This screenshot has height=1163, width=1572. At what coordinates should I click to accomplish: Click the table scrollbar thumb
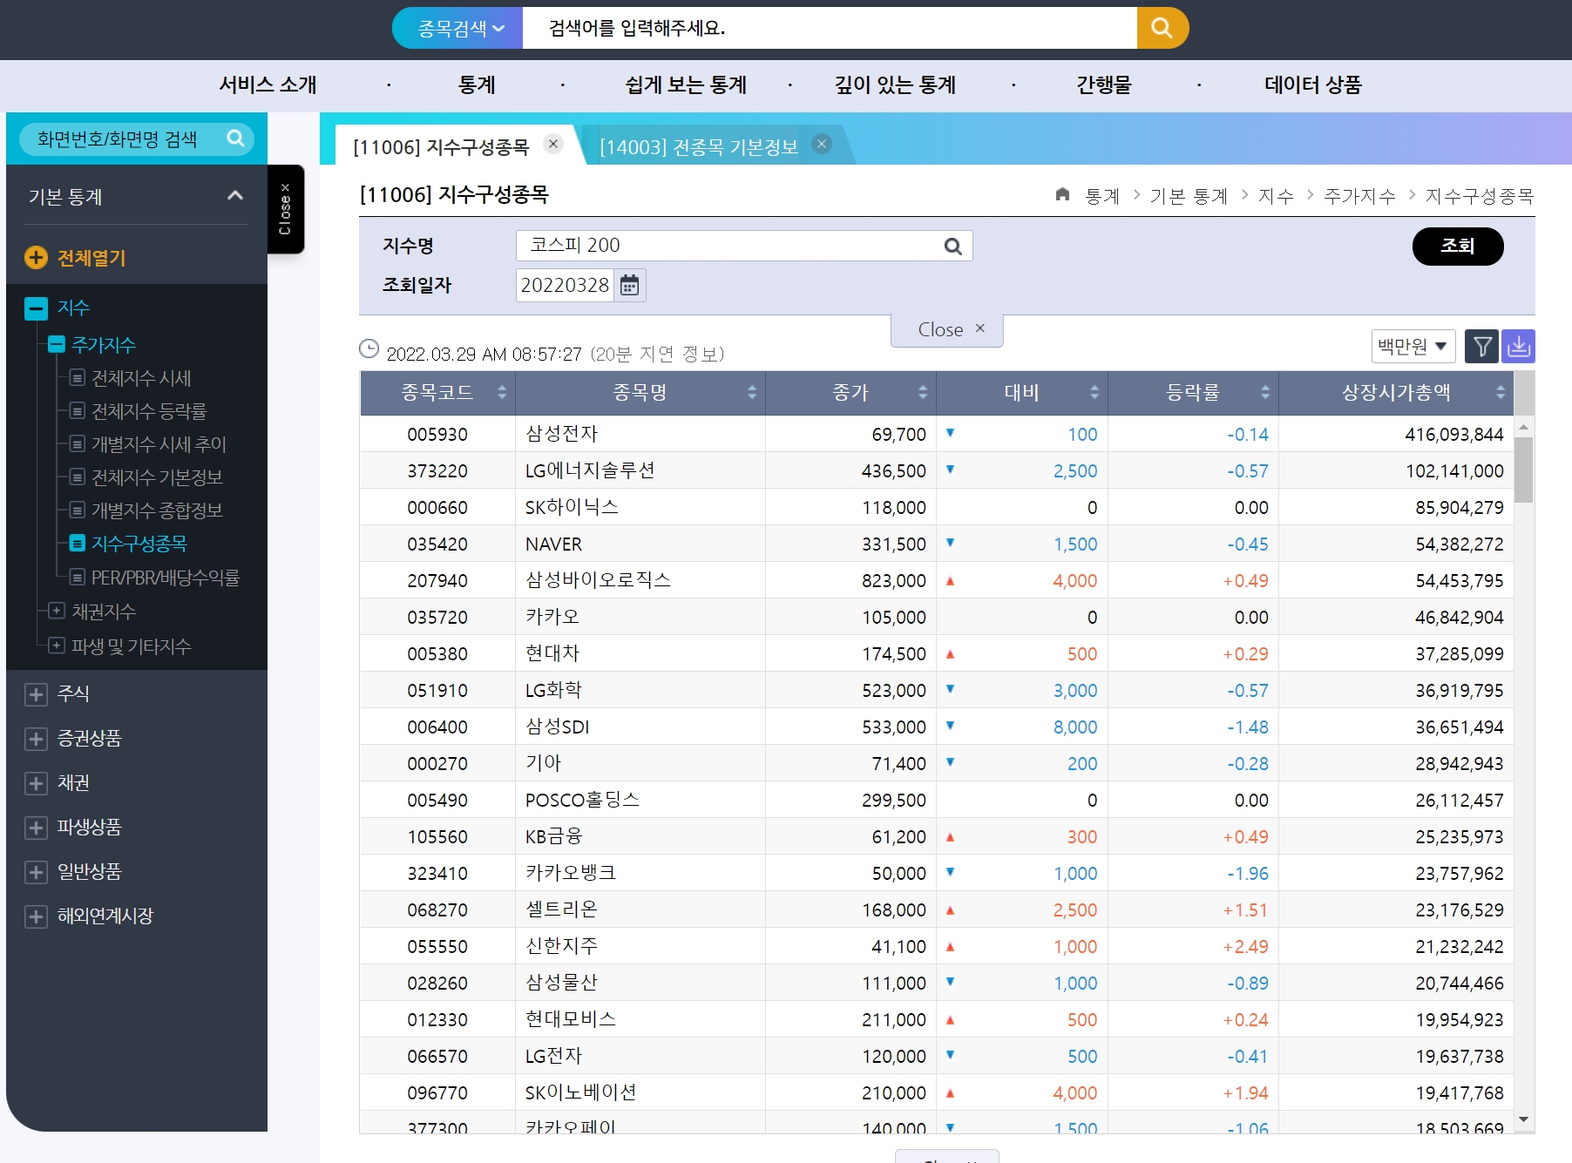(x=1523, y=470)
